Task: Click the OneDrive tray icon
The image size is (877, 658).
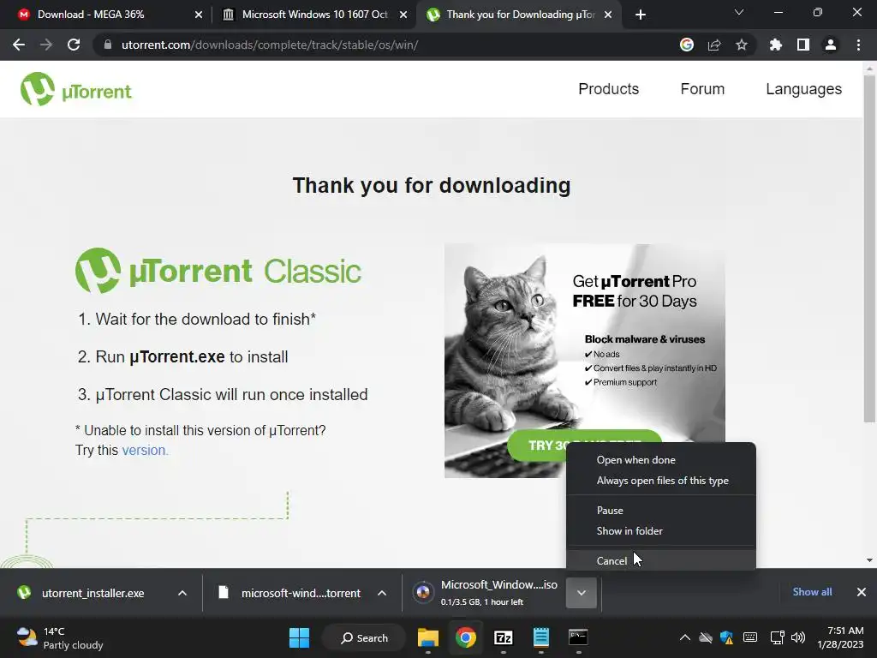Action: 706,637
